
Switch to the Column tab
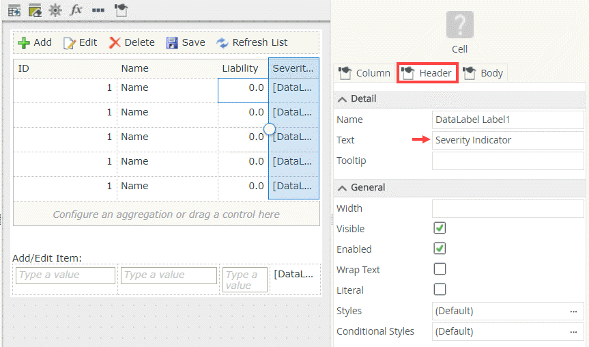(364, 73)
